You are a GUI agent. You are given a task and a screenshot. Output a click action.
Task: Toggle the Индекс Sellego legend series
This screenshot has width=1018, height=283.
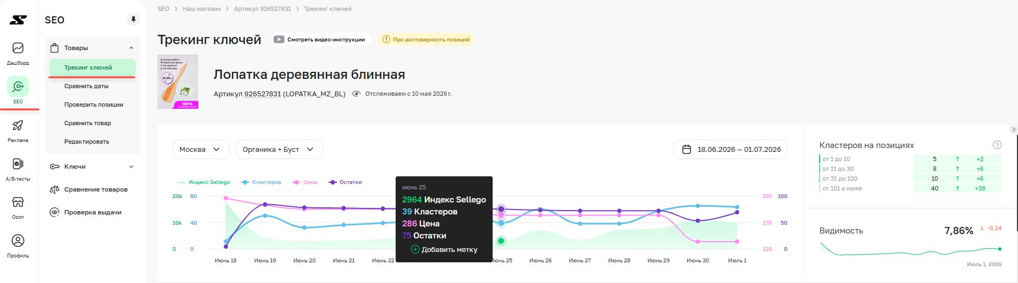[x=204, y=182]
